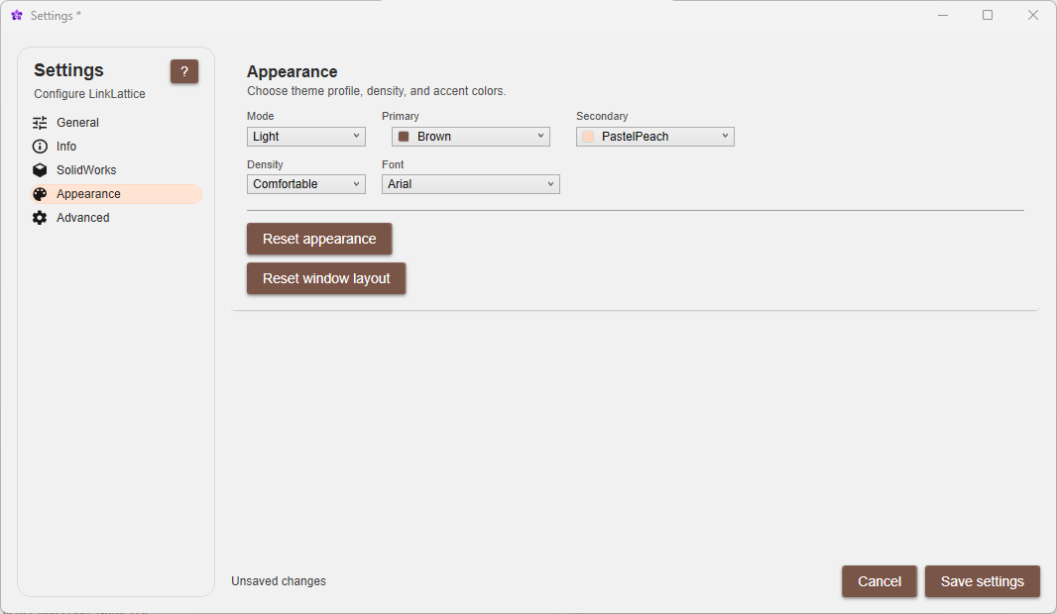Click the brown swatch in the Primary dropdown
This screenshot has width=1057, height=614.
pos(403,136)
